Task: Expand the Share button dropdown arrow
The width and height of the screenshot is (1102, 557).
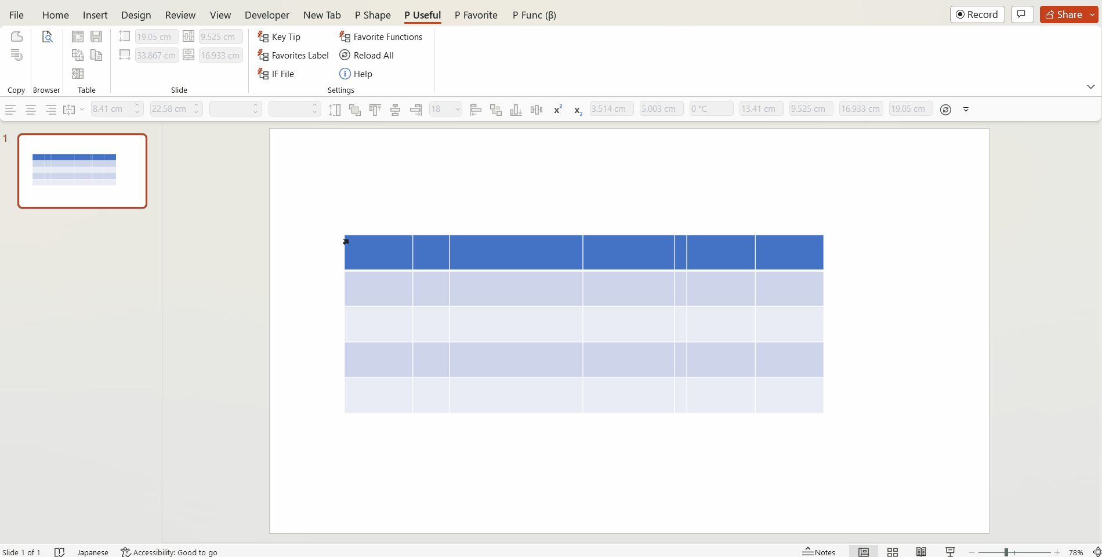Action: 1092,14
